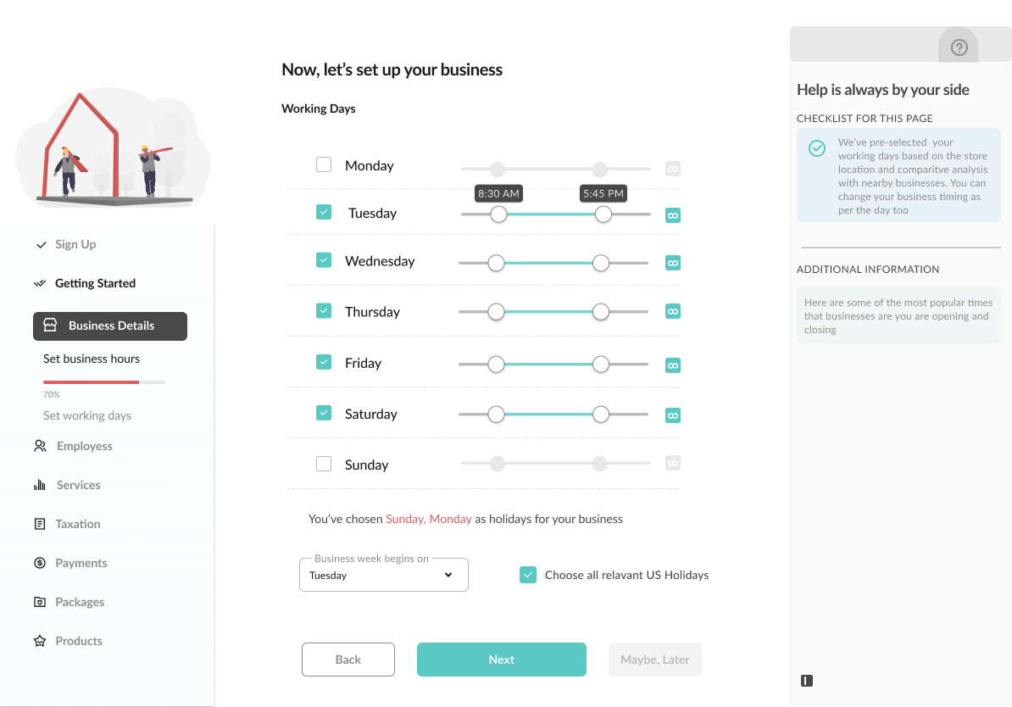Click the Maybe, Later option
This screenshot has width=1012, height=707.
(655, 660)
